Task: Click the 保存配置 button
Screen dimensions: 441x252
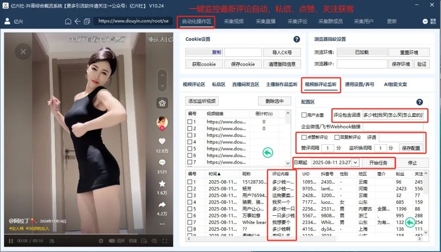Action: 411,148
